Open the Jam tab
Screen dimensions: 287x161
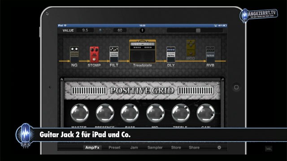[x=134, y=148]
